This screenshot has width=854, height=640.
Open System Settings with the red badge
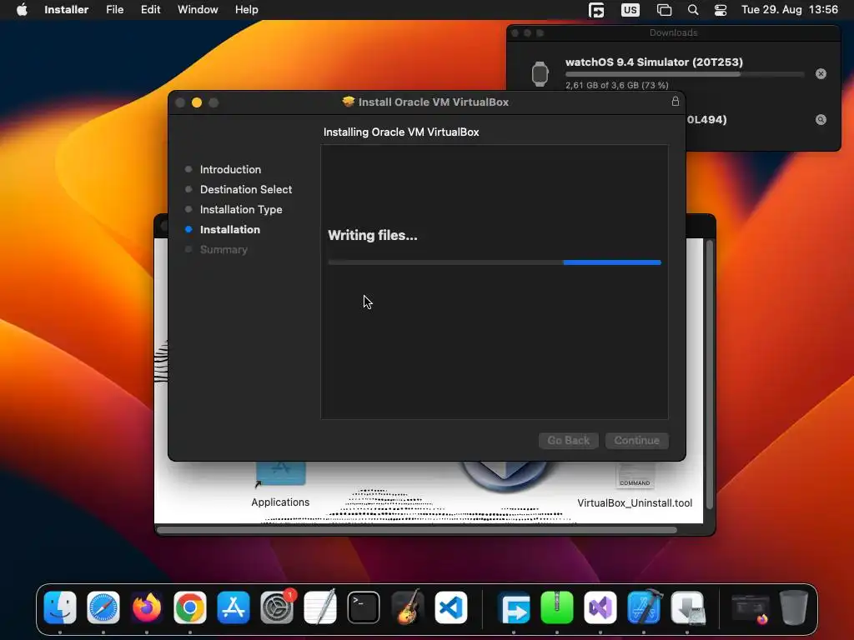pos(277,607)
